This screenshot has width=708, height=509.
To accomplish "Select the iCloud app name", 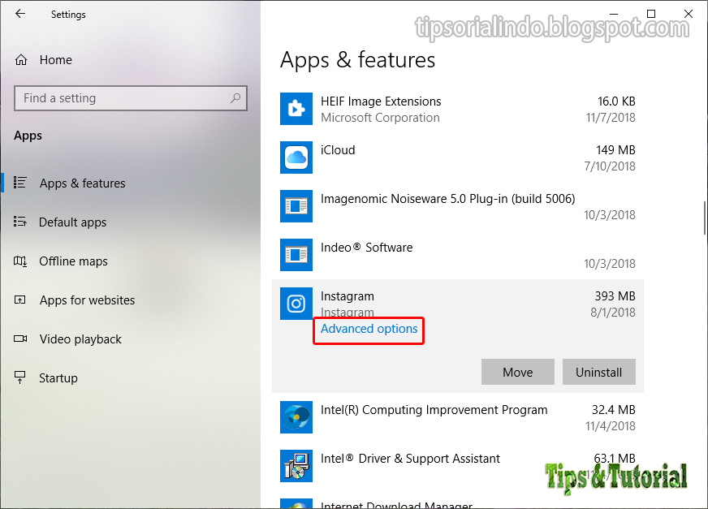I will (x=338, y=150).
